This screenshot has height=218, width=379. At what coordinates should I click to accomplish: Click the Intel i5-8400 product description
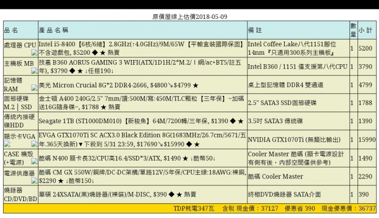[x=142, y=48]
